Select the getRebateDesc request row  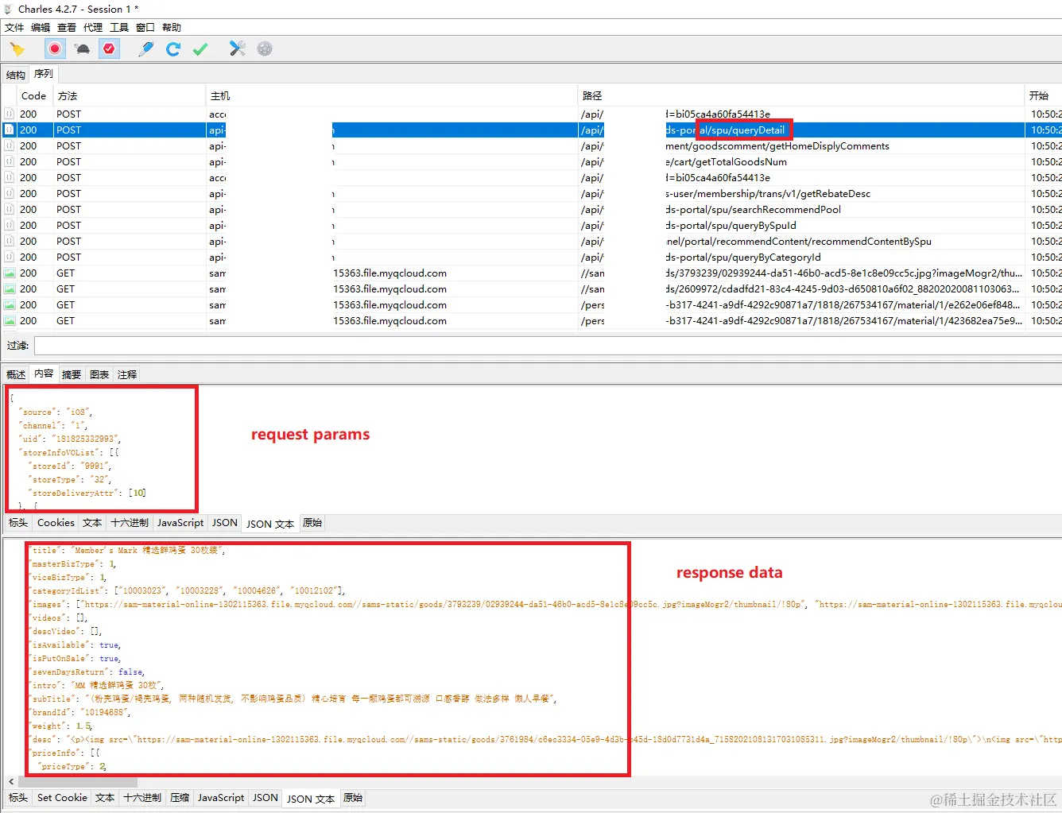click(531, 193)
